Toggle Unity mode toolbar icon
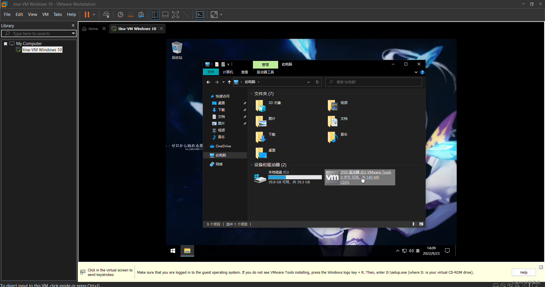Viewport: 545px width, 287px height. [186, 14]
